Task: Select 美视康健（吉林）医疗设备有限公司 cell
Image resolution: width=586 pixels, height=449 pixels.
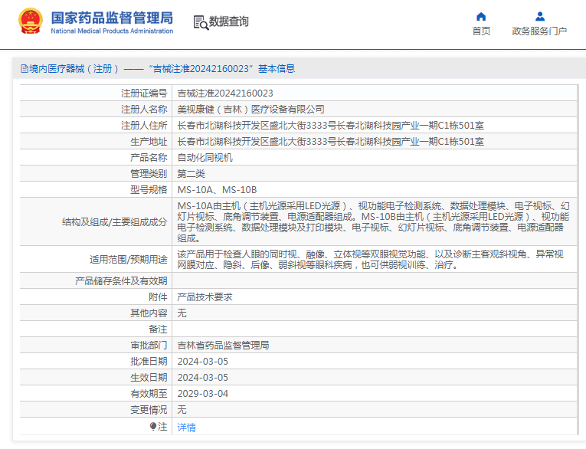Action: 250,109
